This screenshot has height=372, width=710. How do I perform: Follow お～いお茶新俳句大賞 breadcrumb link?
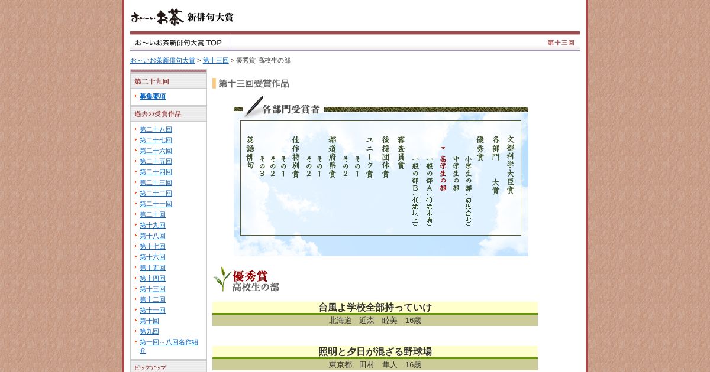(x=163, y=60)
